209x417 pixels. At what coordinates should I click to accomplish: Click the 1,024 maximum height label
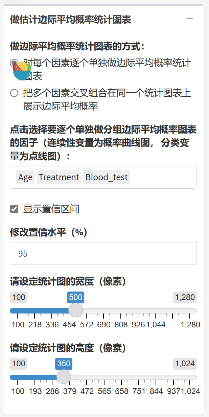coord(185,364)
